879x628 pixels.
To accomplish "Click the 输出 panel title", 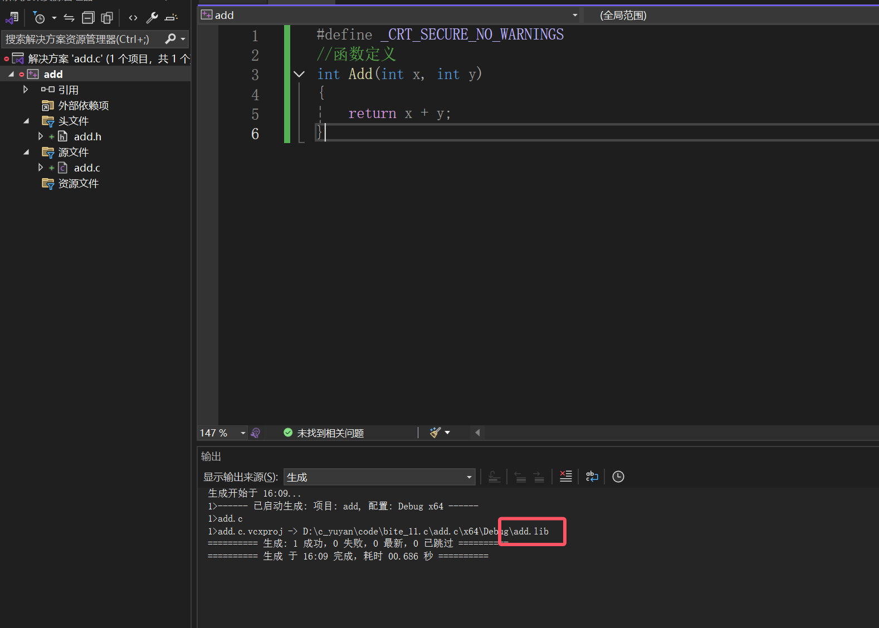I will (x=211, y=457).
